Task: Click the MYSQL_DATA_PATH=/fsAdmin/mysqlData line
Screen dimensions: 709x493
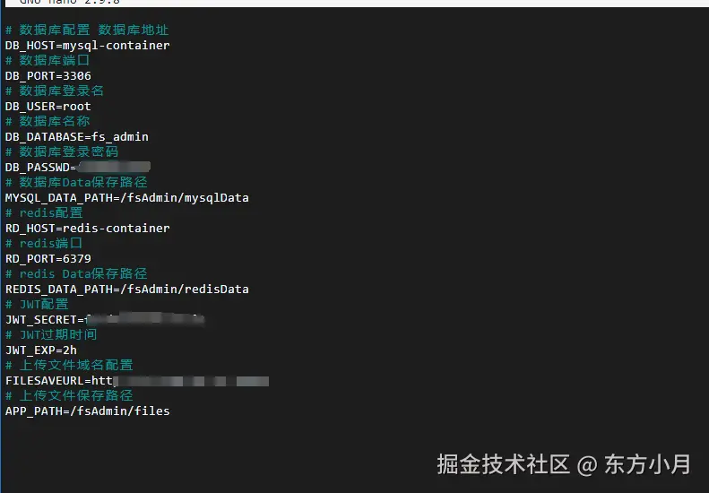Action: (x=126, y=197)
